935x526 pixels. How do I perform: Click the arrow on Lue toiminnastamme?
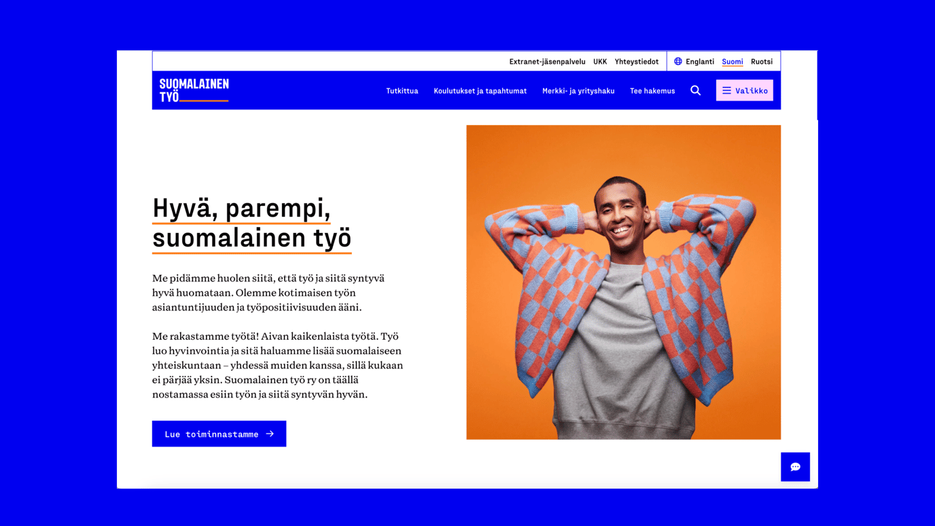pos(270,434)
